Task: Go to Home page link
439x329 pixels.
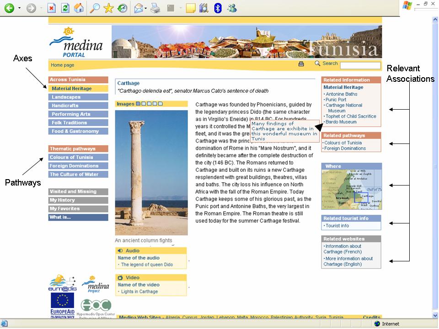Action: [63, 65]
